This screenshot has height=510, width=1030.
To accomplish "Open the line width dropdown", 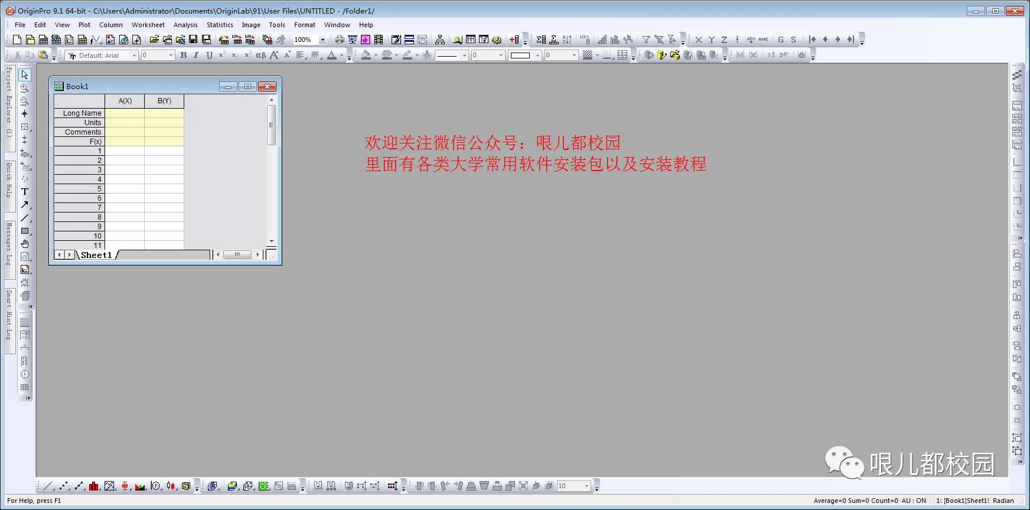I will click(501, 55).
